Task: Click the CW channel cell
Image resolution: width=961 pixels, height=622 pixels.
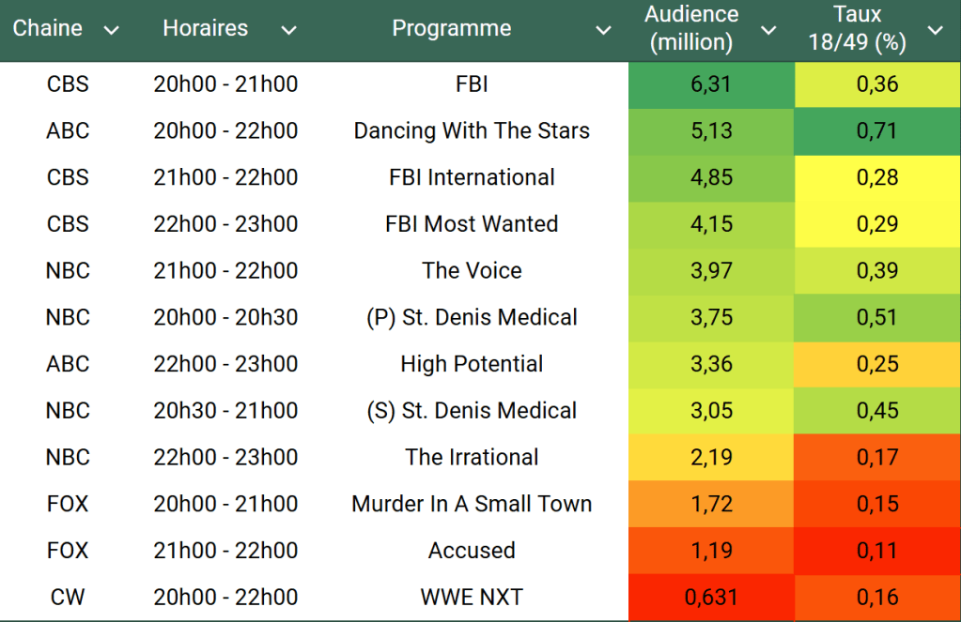Action: click(68, 597)
